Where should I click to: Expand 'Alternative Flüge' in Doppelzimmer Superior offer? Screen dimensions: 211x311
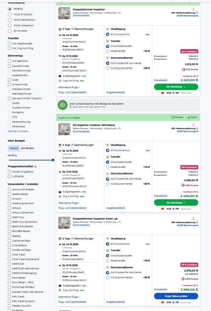point(69,87)
